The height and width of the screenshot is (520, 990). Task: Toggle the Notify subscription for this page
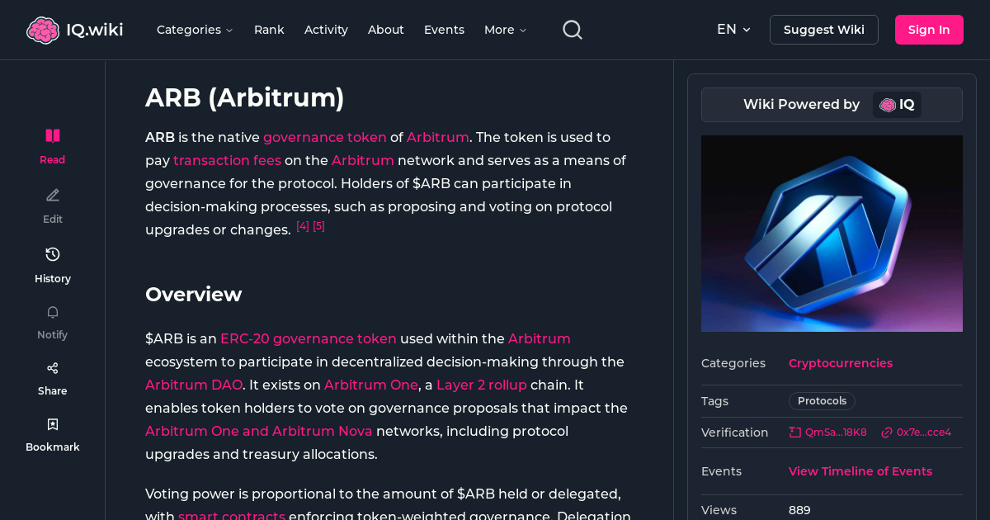point(52,322)
